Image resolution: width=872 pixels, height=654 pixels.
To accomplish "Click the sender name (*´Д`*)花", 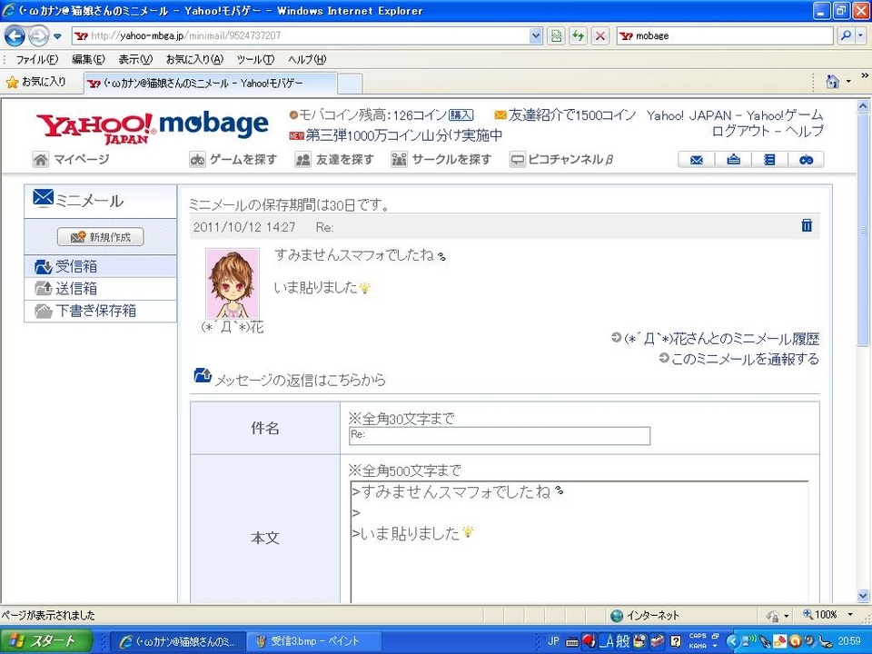I will click(x=233, y=327).
